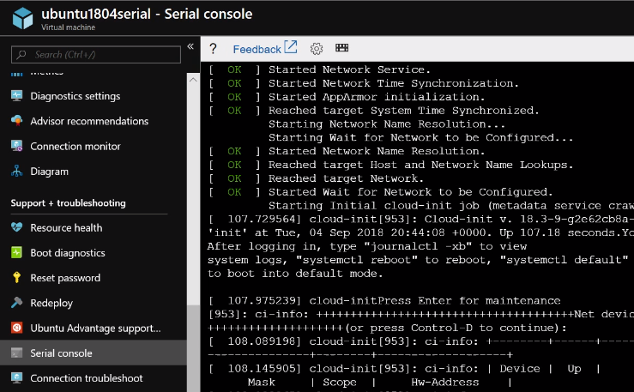Open Redeploy
This screenshot has width=634, height=392.
point(51,303)
